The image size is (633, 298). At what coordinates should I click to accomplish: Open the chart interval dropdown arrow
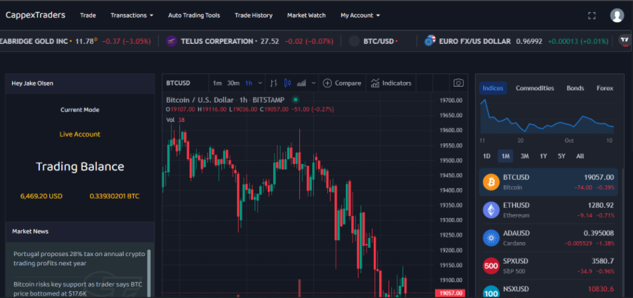coord(259,83)
